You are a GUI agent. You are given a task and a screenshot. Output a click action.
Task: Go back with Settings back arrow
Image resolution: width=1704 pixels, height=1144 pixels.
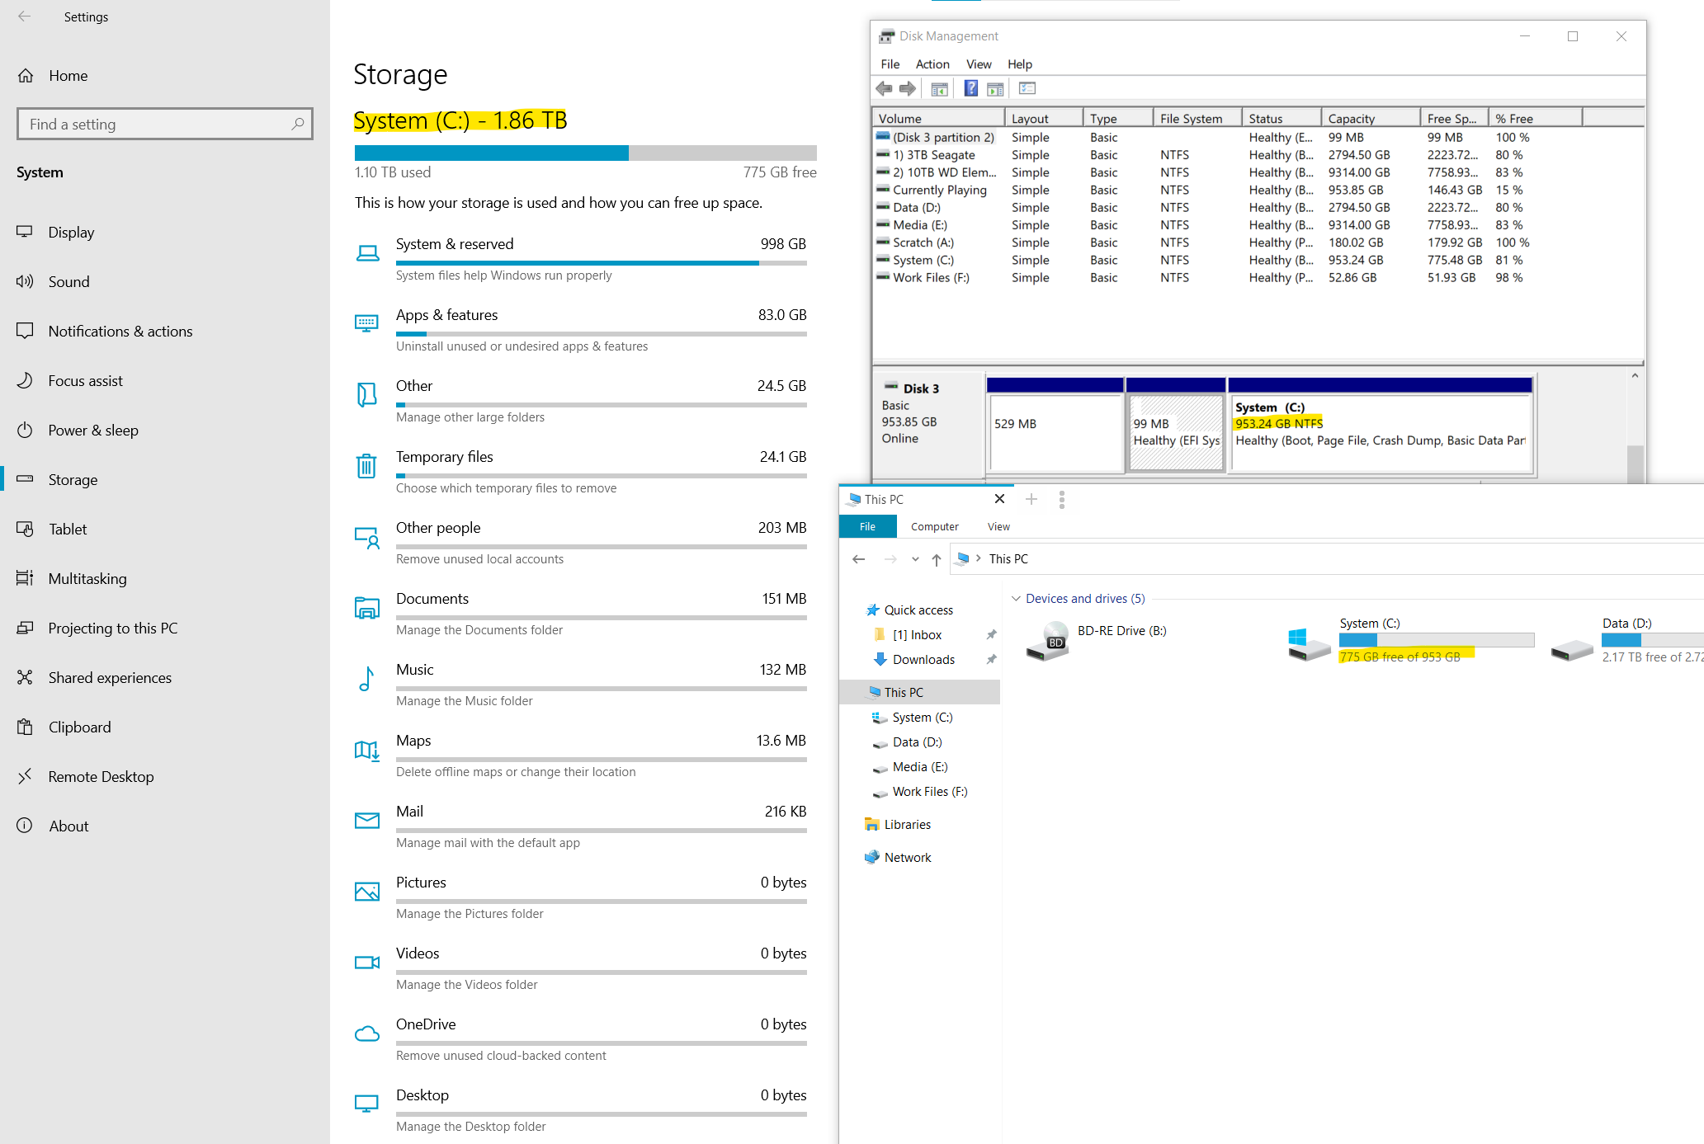click(25, 16)
